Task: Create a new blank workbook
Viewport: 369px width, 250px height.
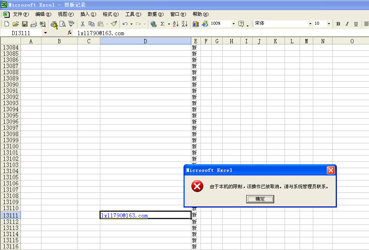Action: [x=7, y=24]
